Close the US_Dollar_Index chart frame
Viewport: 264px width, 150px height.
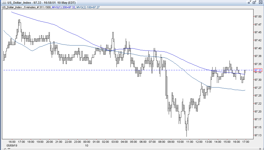(x=260, y=2)
